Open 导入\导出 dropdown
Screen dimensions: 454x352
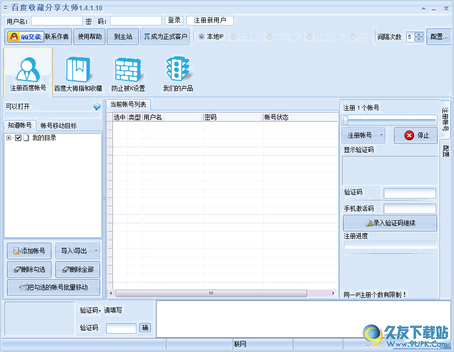[x=77, y=251]
